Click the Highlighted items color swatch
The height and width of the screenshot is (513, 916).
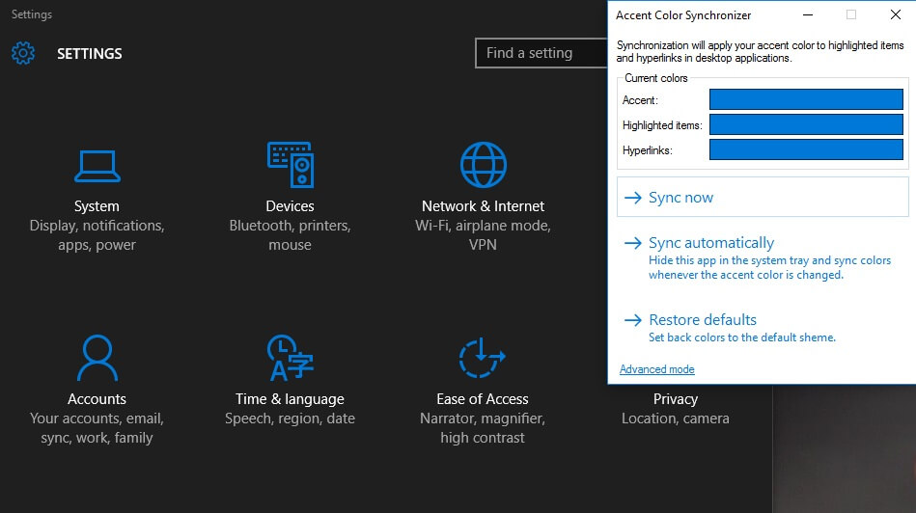pyautogui.click(x=806, y=124)
